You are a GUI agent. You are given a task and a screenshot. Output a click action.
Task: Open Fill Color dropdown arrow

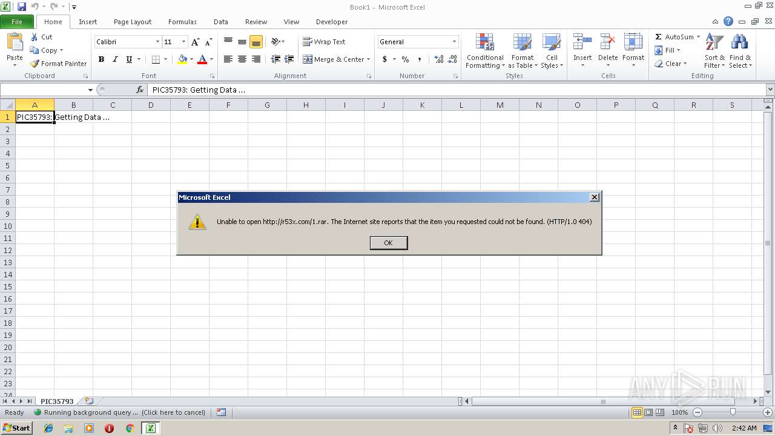[x=191, y=59]
